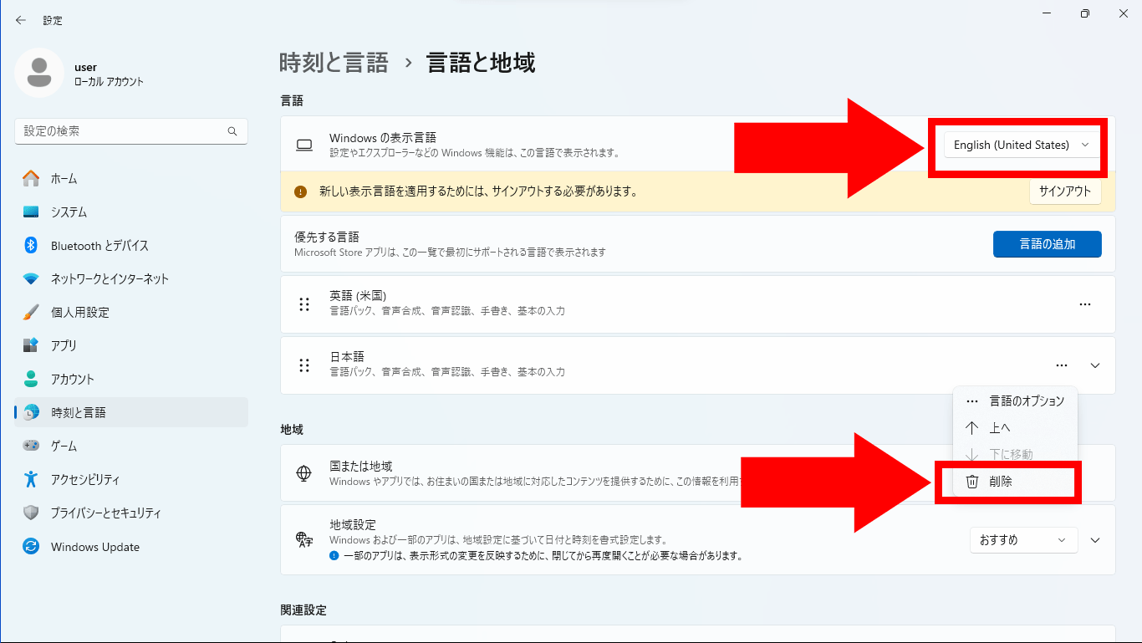The image size is (1142, 643).
Task: Open the おすすめ regional format dropdown
Action: coord(1022,539)
